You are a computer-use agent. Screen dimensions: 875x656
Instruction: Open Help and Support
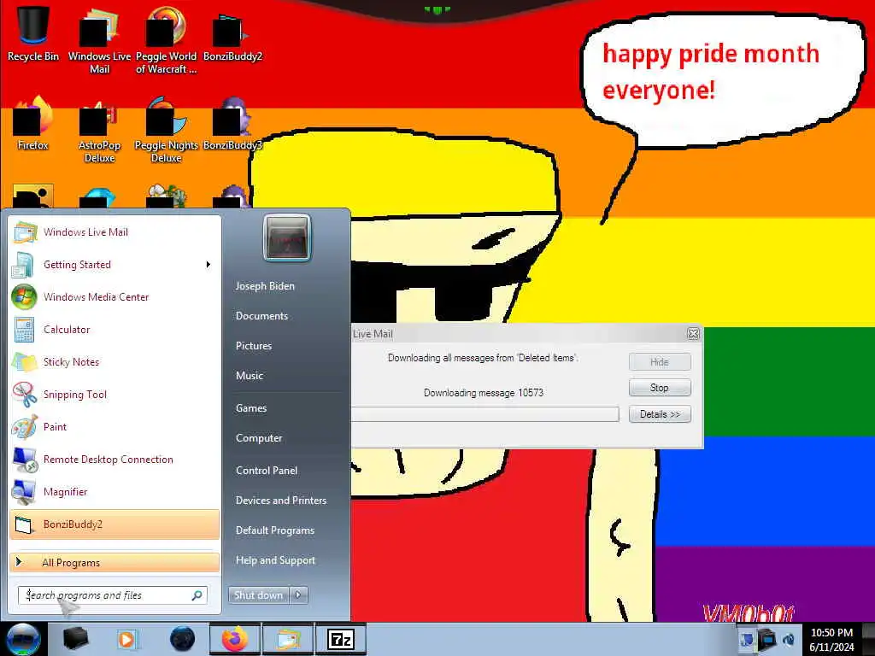pyautogui.click(x=275, y=560)
